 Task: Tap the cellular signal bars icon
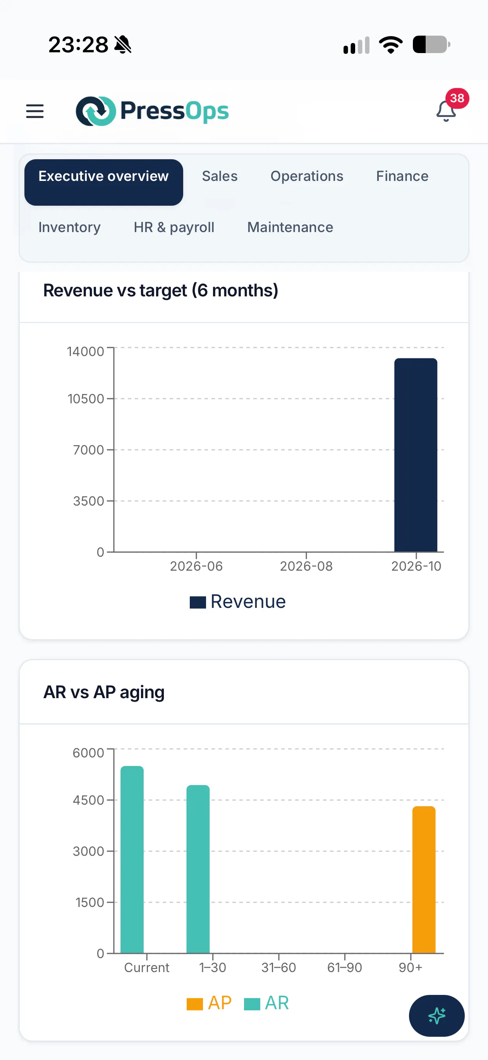click(x=356, y=45)
